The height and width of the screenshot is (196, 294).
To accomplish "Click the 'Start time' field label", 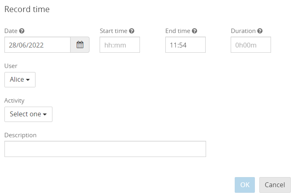I will (113, 31).
